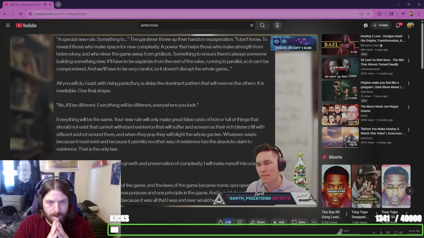Open more actions ellipsis under the video
Image resolution: width=424 pixels, height=238 pixels.
coord(314,222)
